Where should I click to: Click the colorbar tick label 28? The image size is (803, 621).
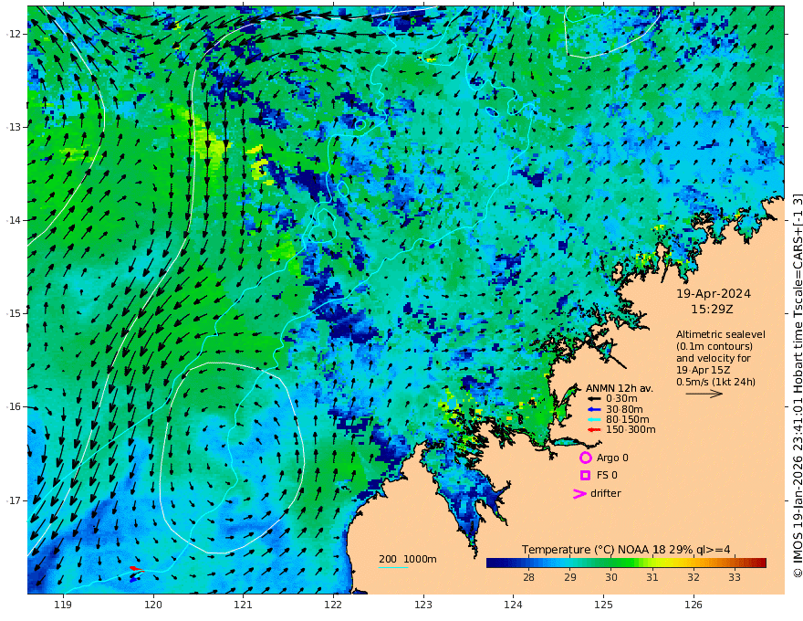pyautogui.click(x=528, y=577)
